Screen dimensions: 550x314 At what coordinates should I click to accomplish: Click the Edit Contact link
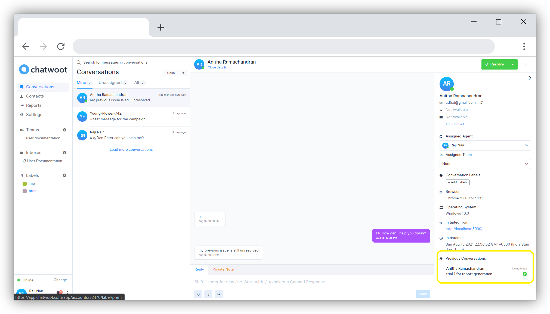[x=455, y=124]
